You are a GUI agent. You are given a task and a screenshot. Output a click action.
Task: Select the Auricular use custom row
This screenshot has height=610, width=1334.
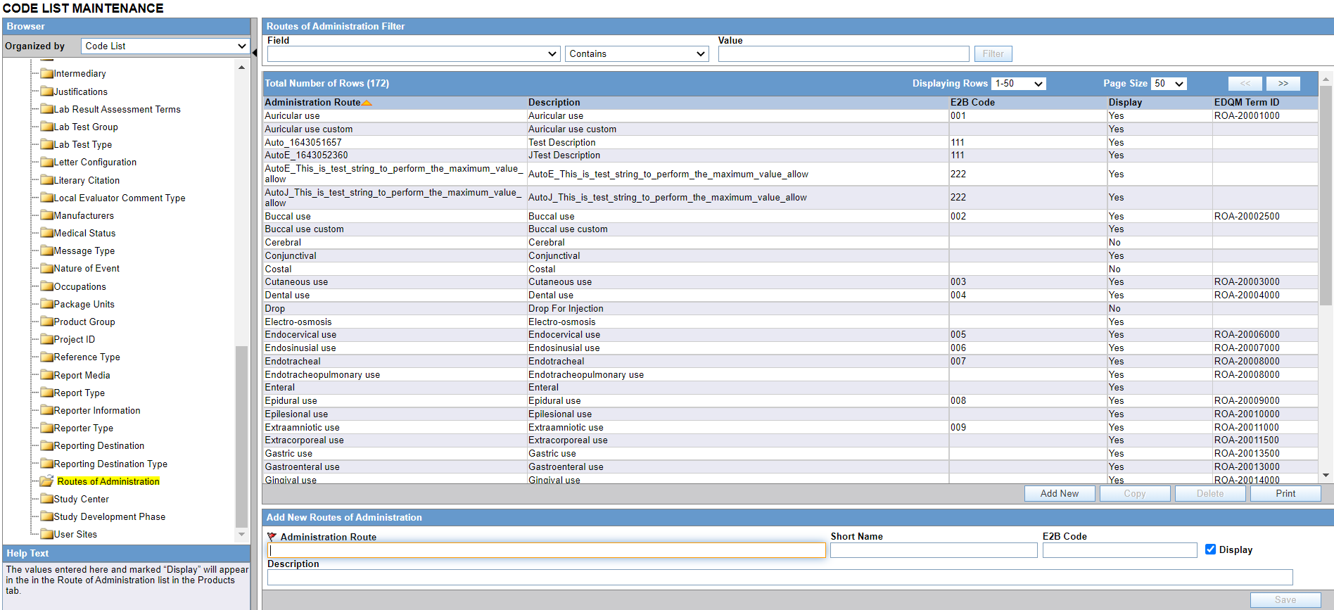tap(790, 129)
